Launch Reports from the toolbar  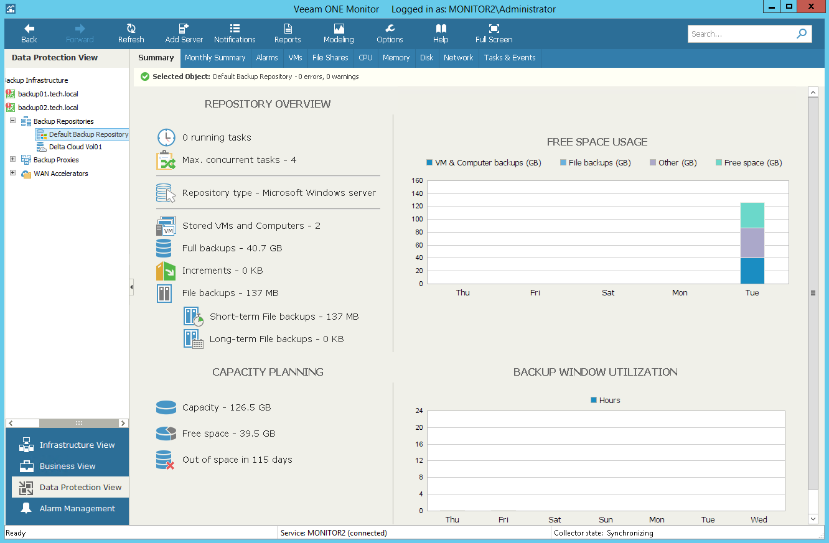[288, 34]
